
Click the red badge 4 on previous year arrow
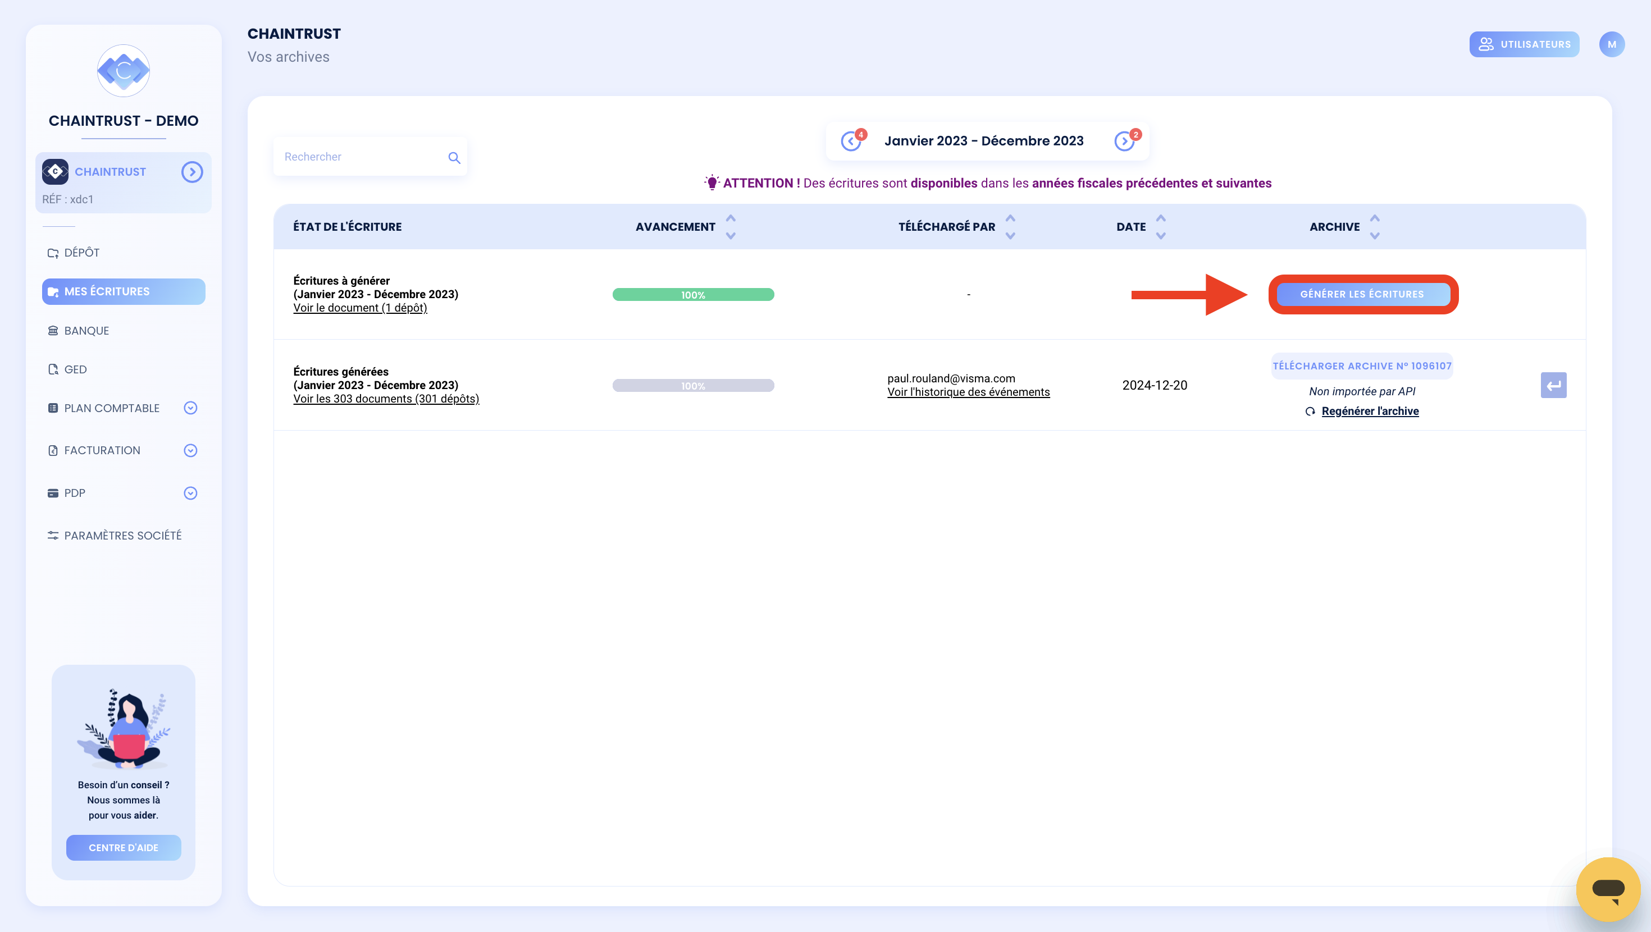[861, 135]
